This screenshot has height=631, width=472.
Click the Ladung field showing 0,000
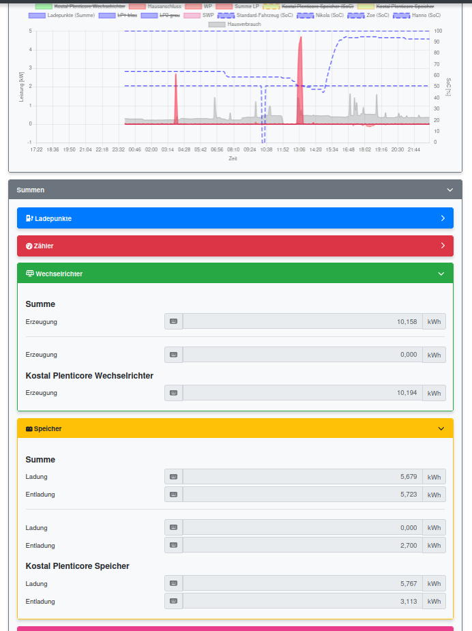click(303, 527)
